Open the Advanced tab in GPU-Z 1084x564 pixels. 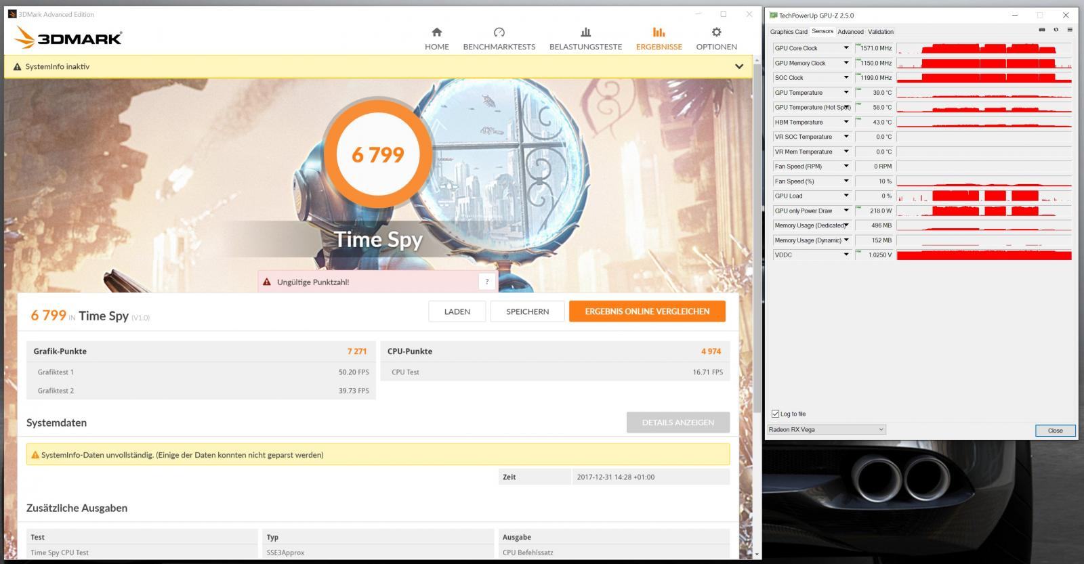[x=850, y=32]
